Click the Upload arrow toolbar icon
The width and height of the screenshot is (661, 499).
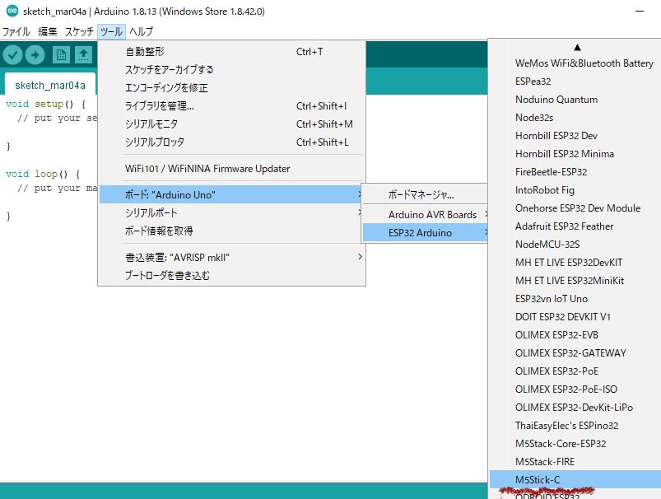pos(35,55)
